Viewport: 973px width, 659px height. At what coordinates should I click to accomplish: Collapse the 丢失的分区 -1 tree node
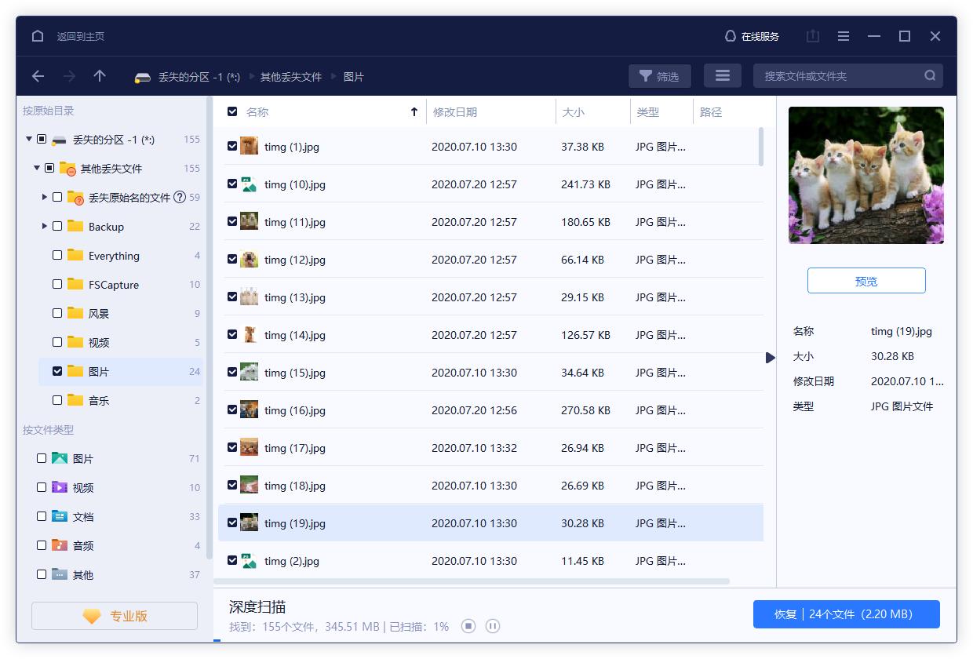(28, 139)
